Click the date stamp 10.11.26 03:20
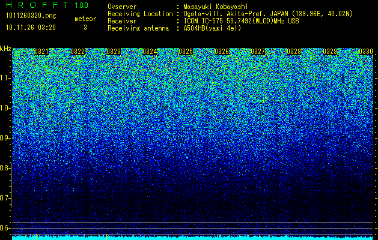This screenshot has width=378, height=240. pos(31,28)
